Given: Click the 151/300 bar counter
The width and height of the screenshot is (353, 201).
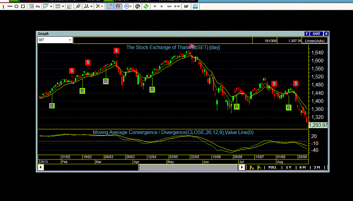Looking at the screenshot, I should [265, 41].
